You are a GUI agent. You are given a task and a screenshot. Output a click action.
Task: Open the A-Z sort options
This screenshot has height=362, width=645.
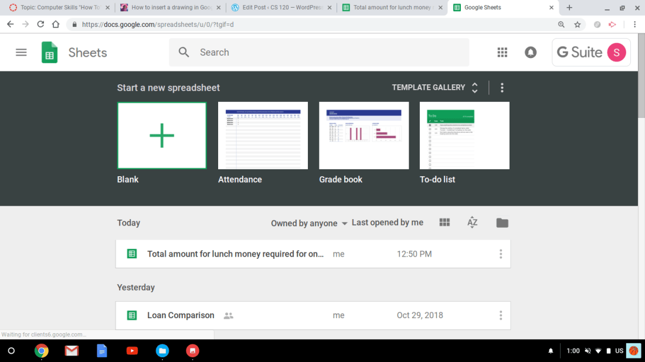click(472, 222)
